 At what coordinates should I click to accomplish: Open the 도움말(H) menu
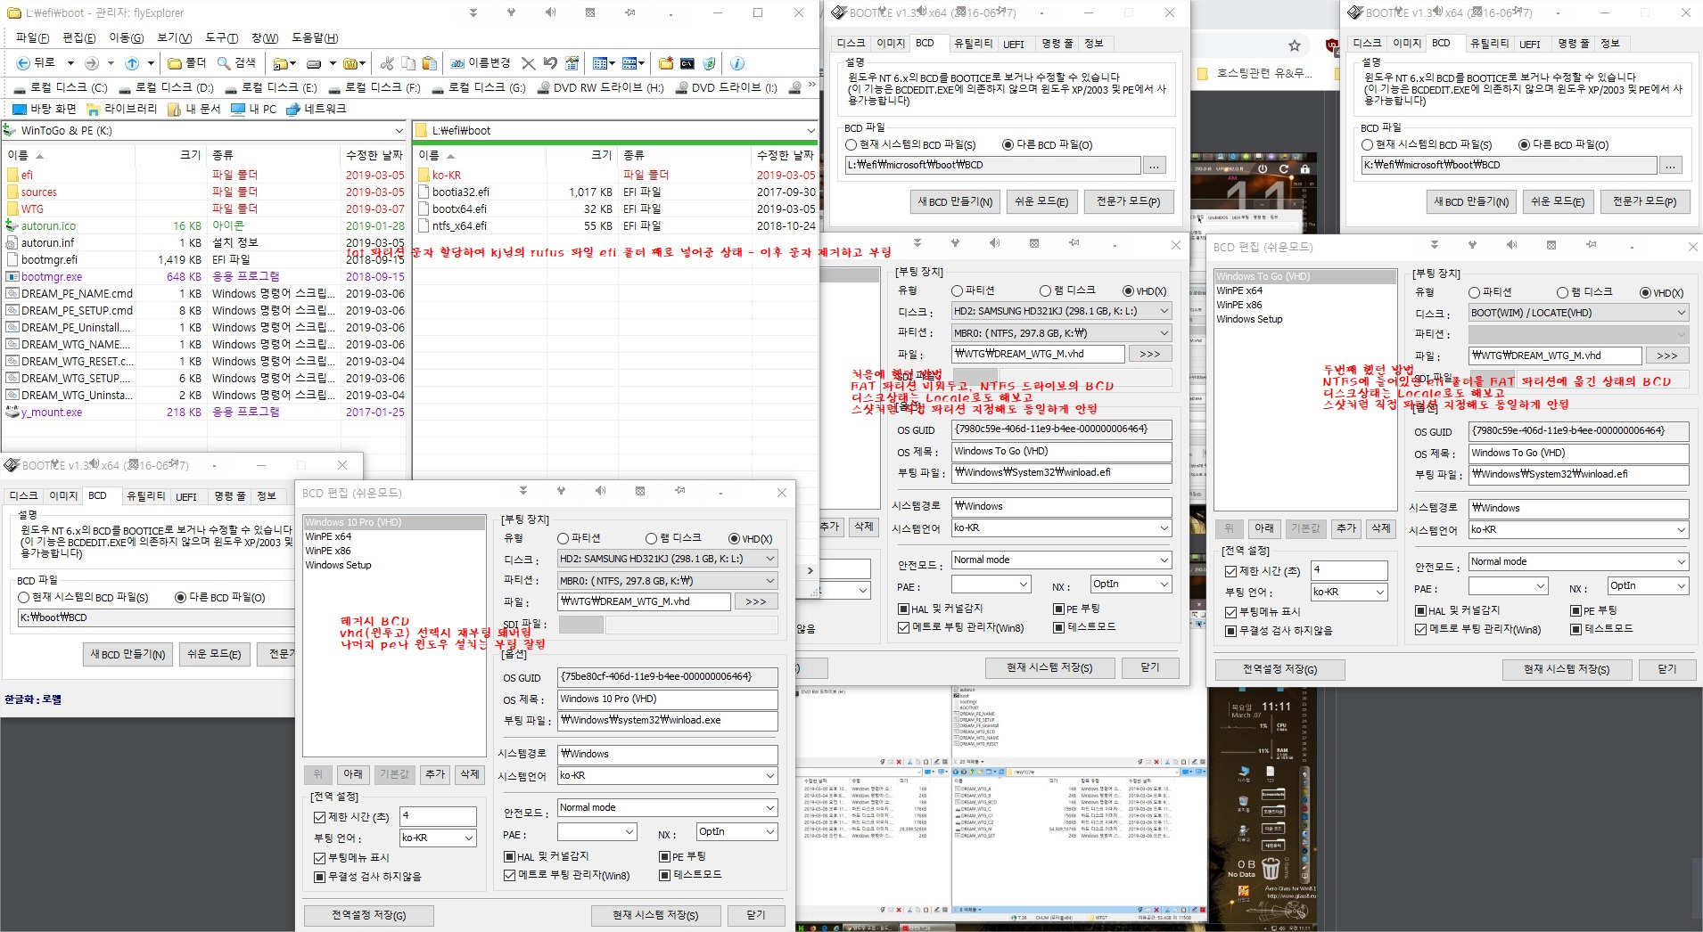(x=315, y=37)
